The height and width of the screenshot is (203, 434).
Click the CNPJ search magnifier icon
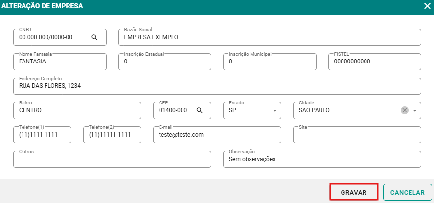pyautogui.click(x=95, y=37)
